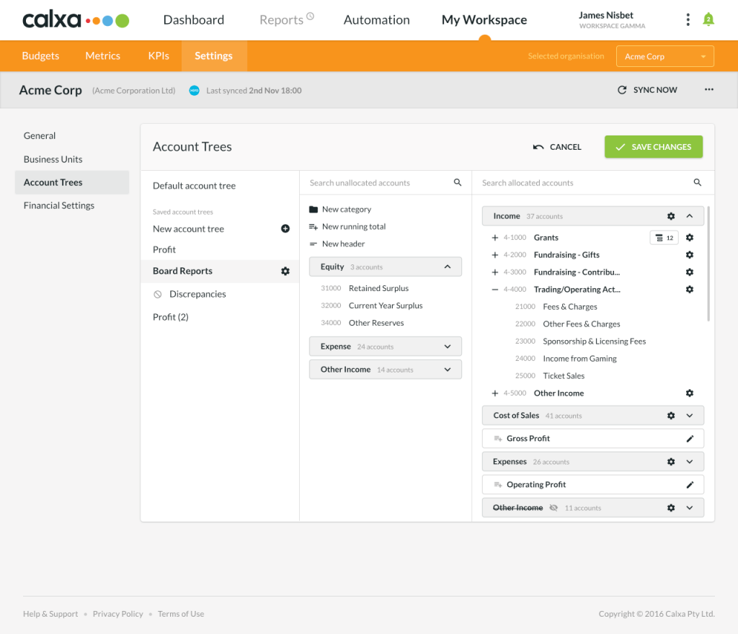The width and height of the screenshot is (738, 634).
Task: Select Business Units in the sidebar
Action: (x=53, y=159)
